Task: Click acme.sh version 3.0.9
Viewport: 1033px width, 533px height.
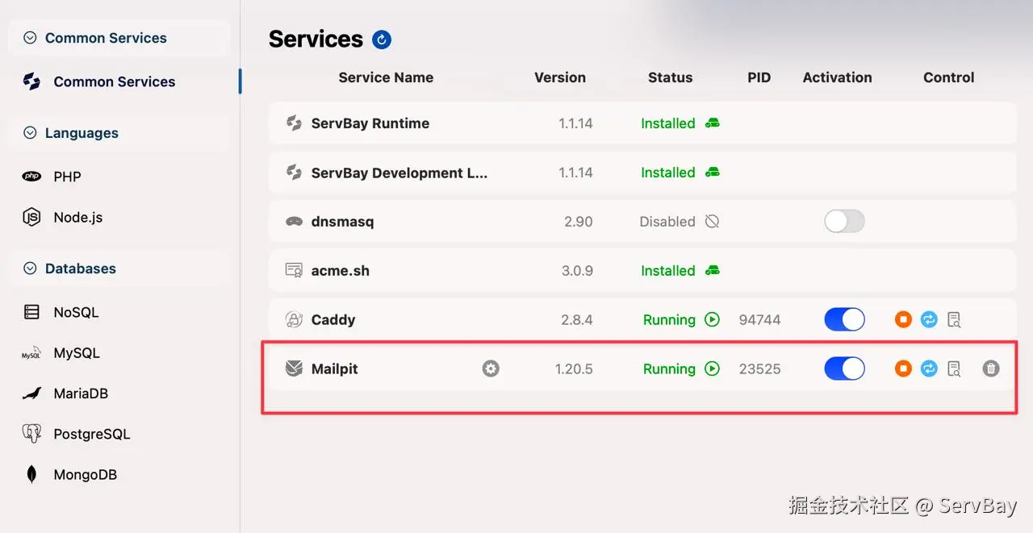Action: (x=577, y=271)
